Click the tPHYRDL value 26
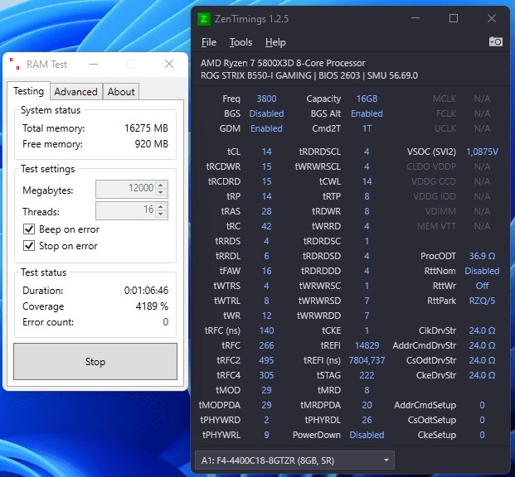 367,420
